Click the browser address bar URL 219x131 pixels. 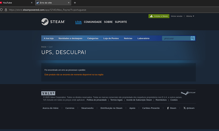pyautogui.click(x=48, y=10)
